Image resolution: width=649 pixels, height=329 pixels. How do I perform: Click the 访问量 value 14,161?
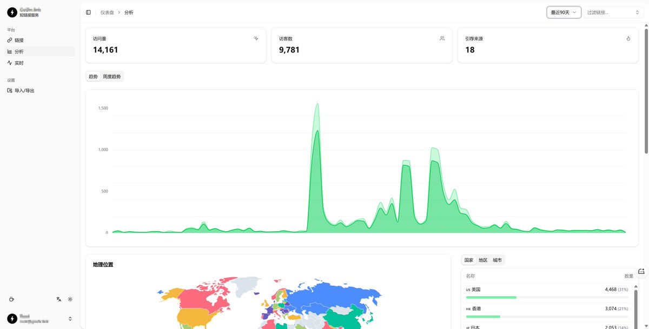[x=105, y=50]
